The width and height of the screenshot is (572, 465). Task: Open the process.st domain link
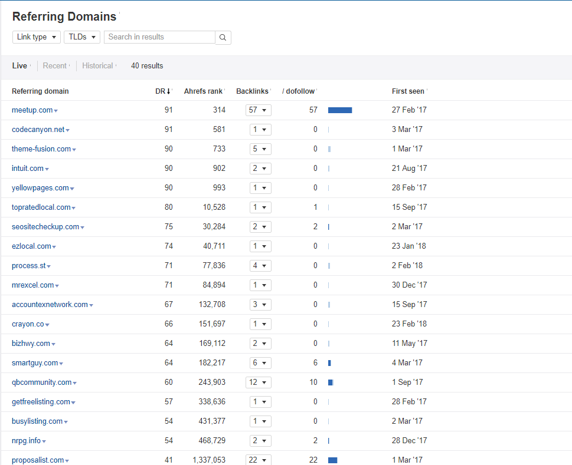[28, 265]
